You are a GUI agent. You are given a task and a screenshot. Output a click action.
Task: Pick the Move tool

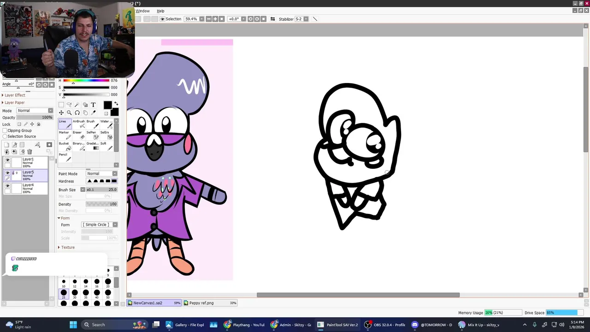point(61,113)
